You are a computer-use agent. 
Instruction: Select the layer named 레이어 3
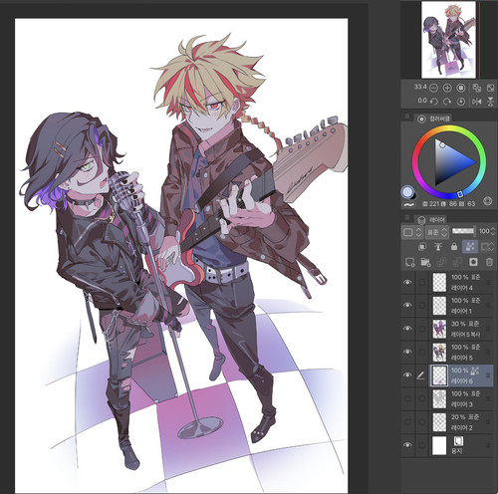click(462, 404)
